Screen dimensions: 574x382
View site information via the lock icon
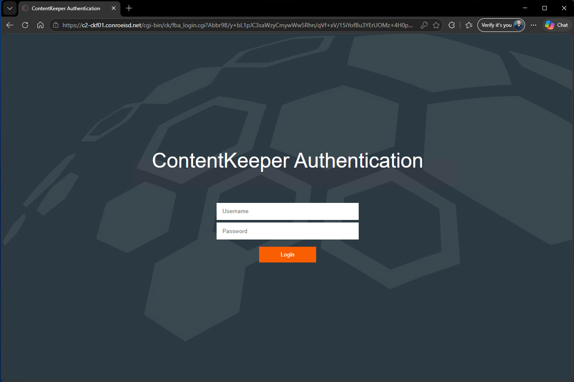[x=56, y=25]
